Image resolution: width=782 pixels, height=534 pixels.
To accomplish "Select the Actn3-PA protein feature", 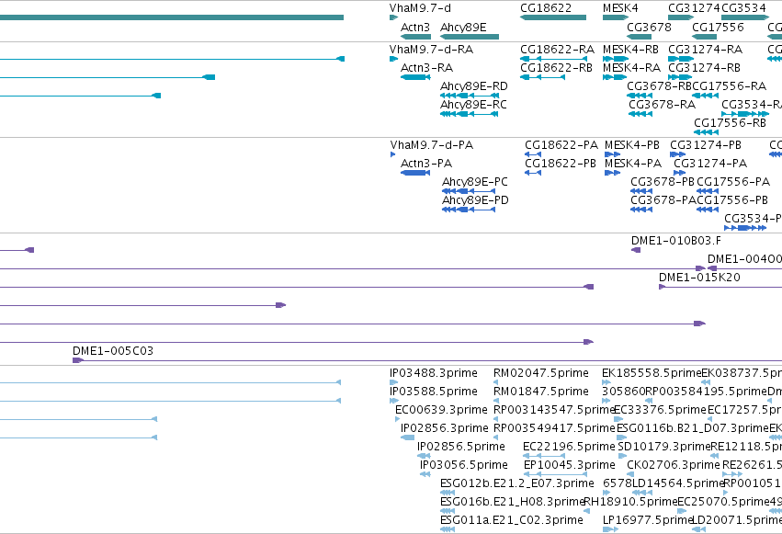I will (415, 173).
